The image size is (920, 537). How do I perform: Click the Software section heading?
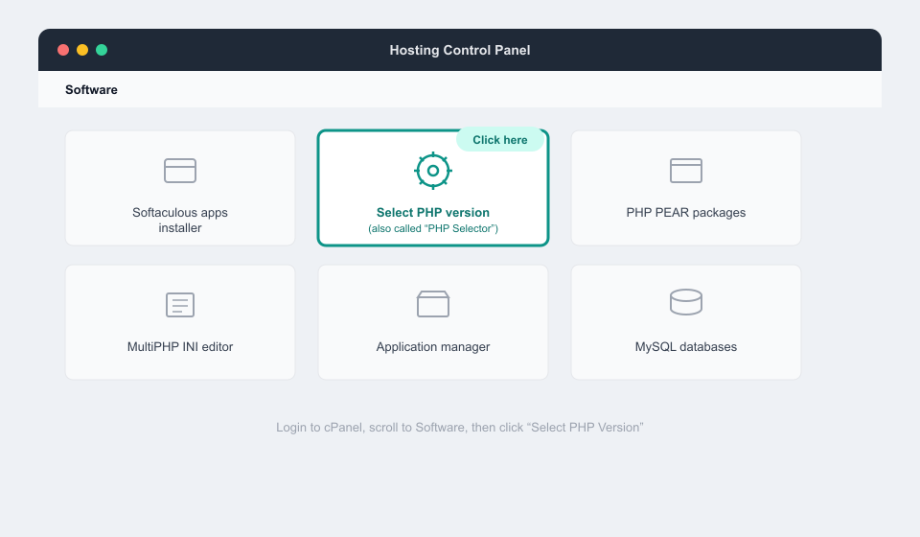[91, 90]
